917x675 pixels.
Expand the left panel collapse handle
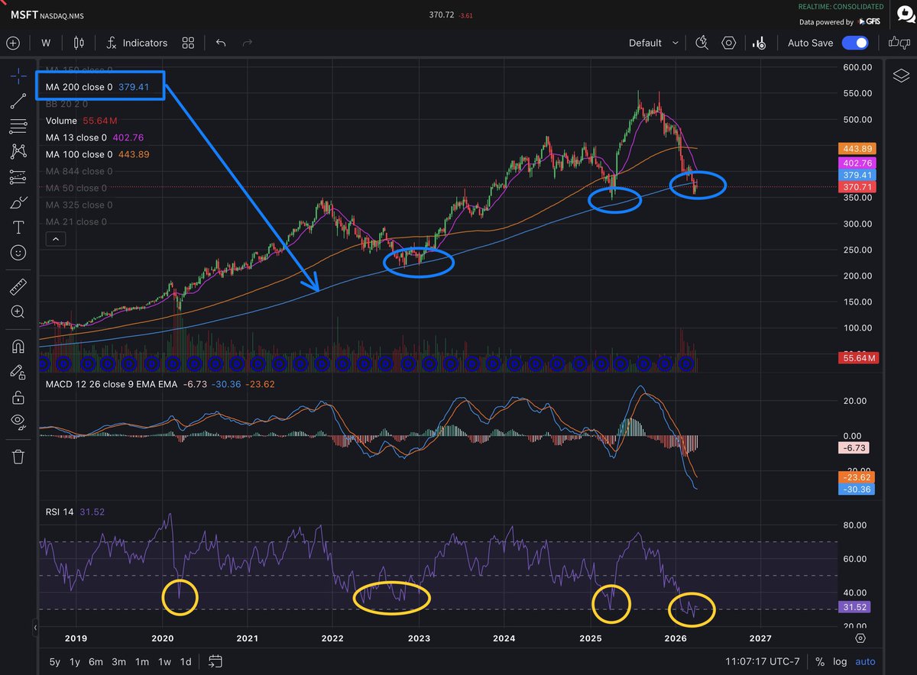click(34, 628)
